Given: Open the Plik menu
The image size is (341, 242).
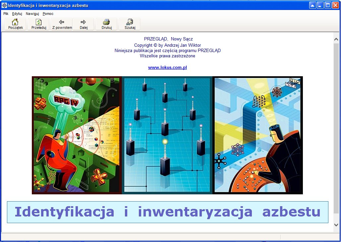Looking at the screenshot, I should pos(6,14).
